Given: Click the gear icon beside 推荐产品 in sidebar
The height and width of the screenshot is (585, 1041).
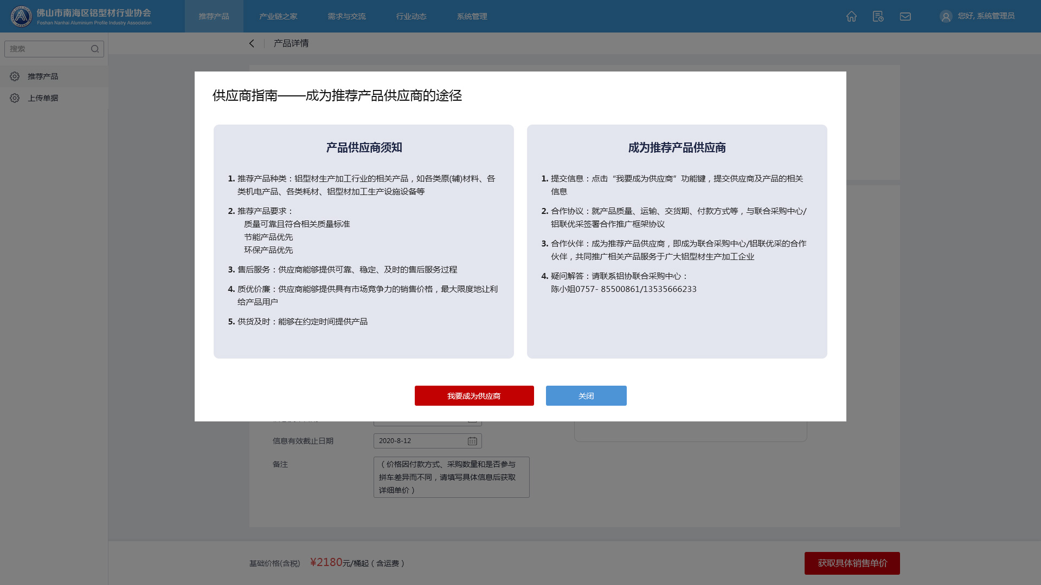Looking at the screenshot, I should click(15, 76).
